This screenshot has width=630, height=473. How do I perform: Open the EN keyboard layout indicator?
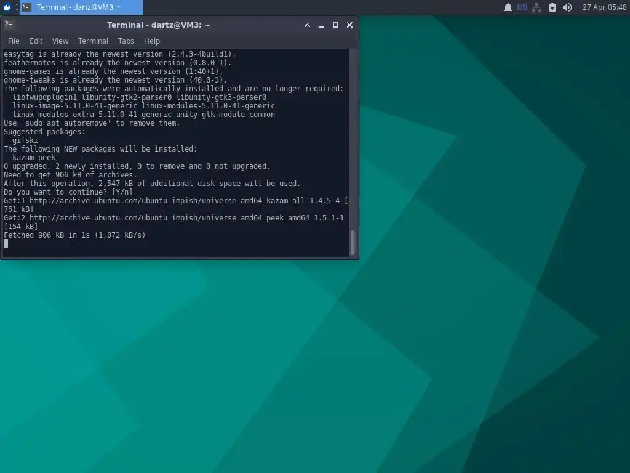coord(522,7)
